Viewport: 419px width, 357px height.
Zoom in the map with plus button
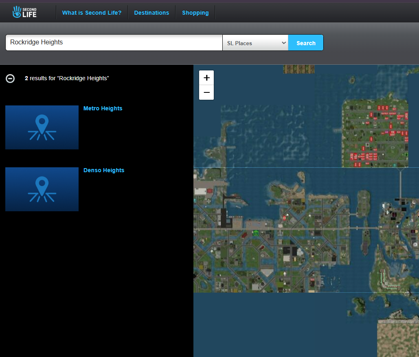point(206,78)
